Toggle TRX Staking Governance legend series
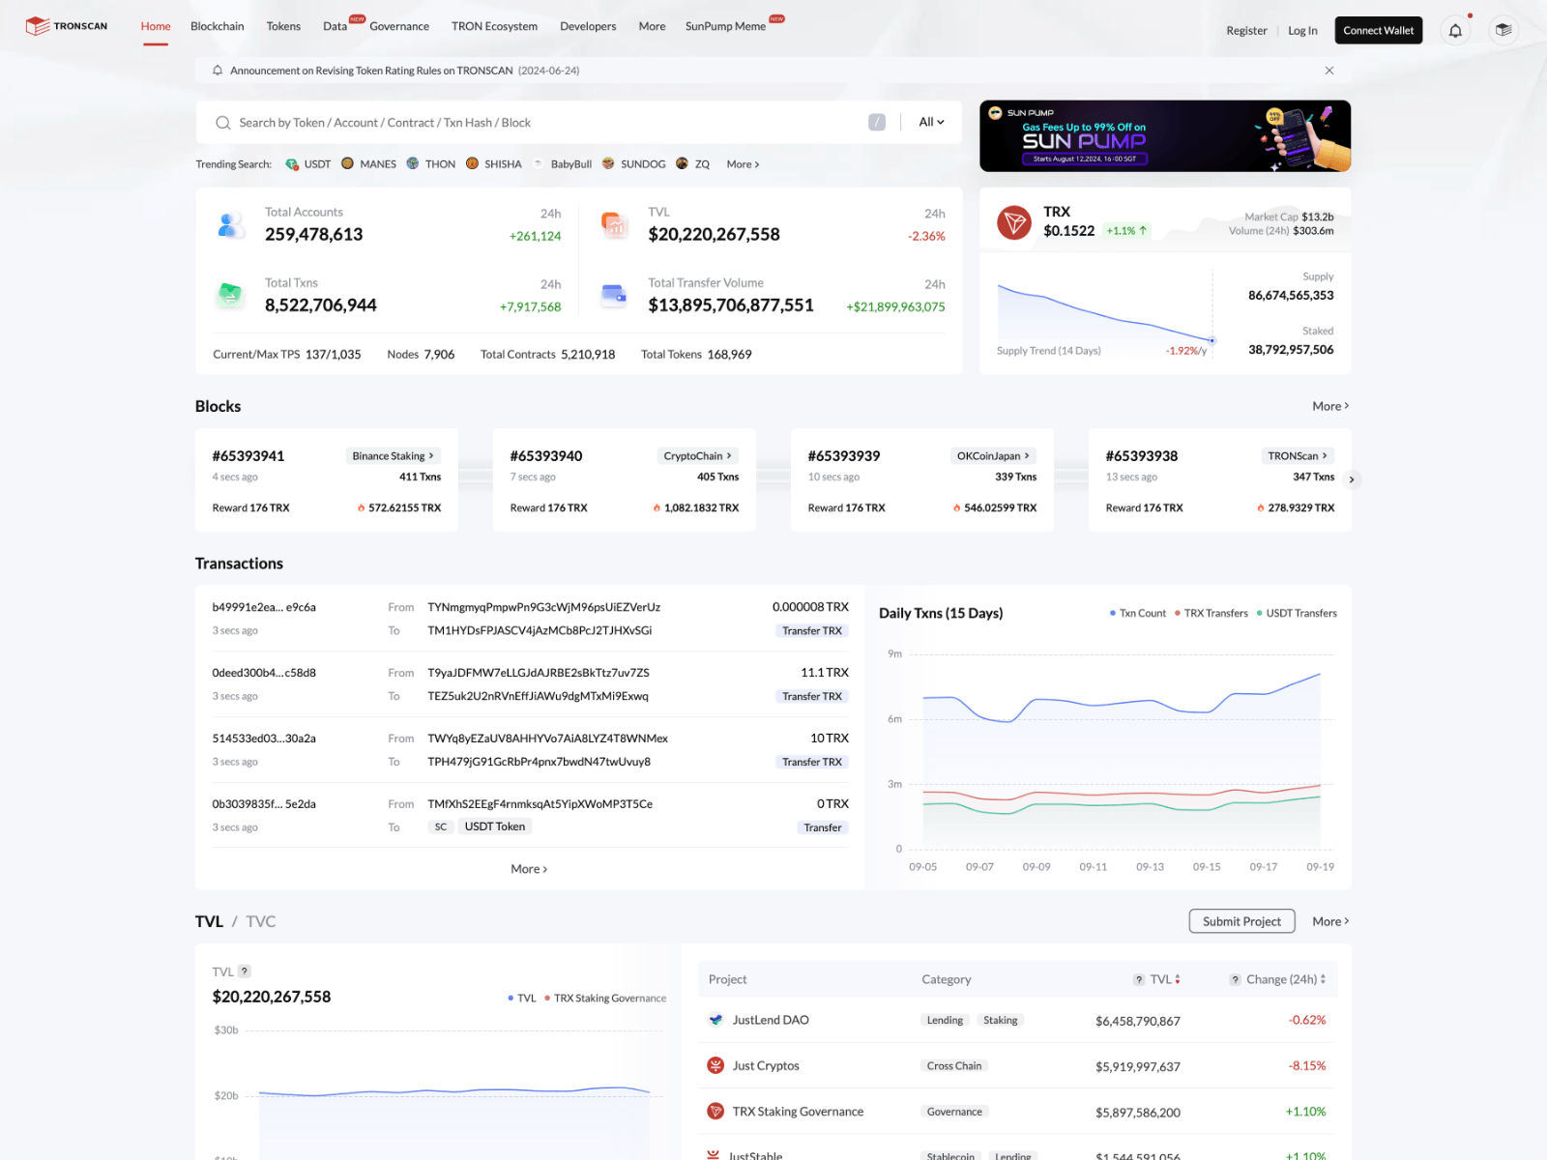 click(x=605, y=999)
